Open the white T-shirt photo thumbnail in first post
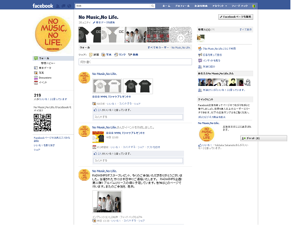The image size is (295, 227). tap(101, 86)
